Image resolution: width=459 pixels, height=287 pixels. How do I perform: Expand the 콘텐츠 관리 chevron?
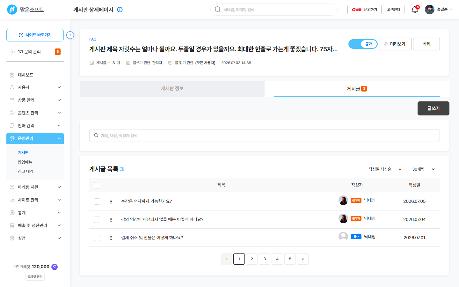point(59,113)
